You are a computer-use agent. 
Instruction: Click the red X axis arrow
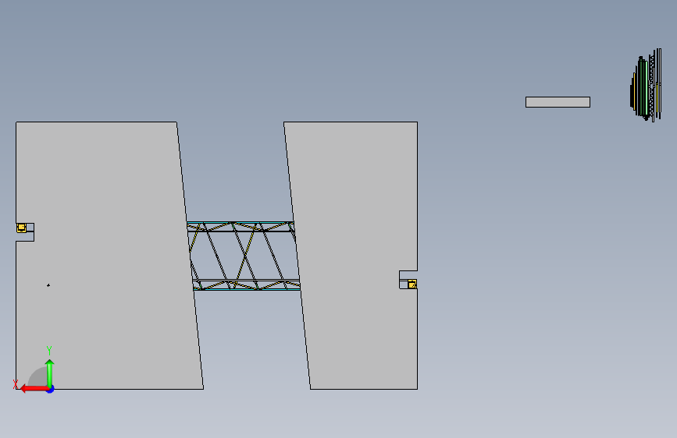[x=34, y=389]
